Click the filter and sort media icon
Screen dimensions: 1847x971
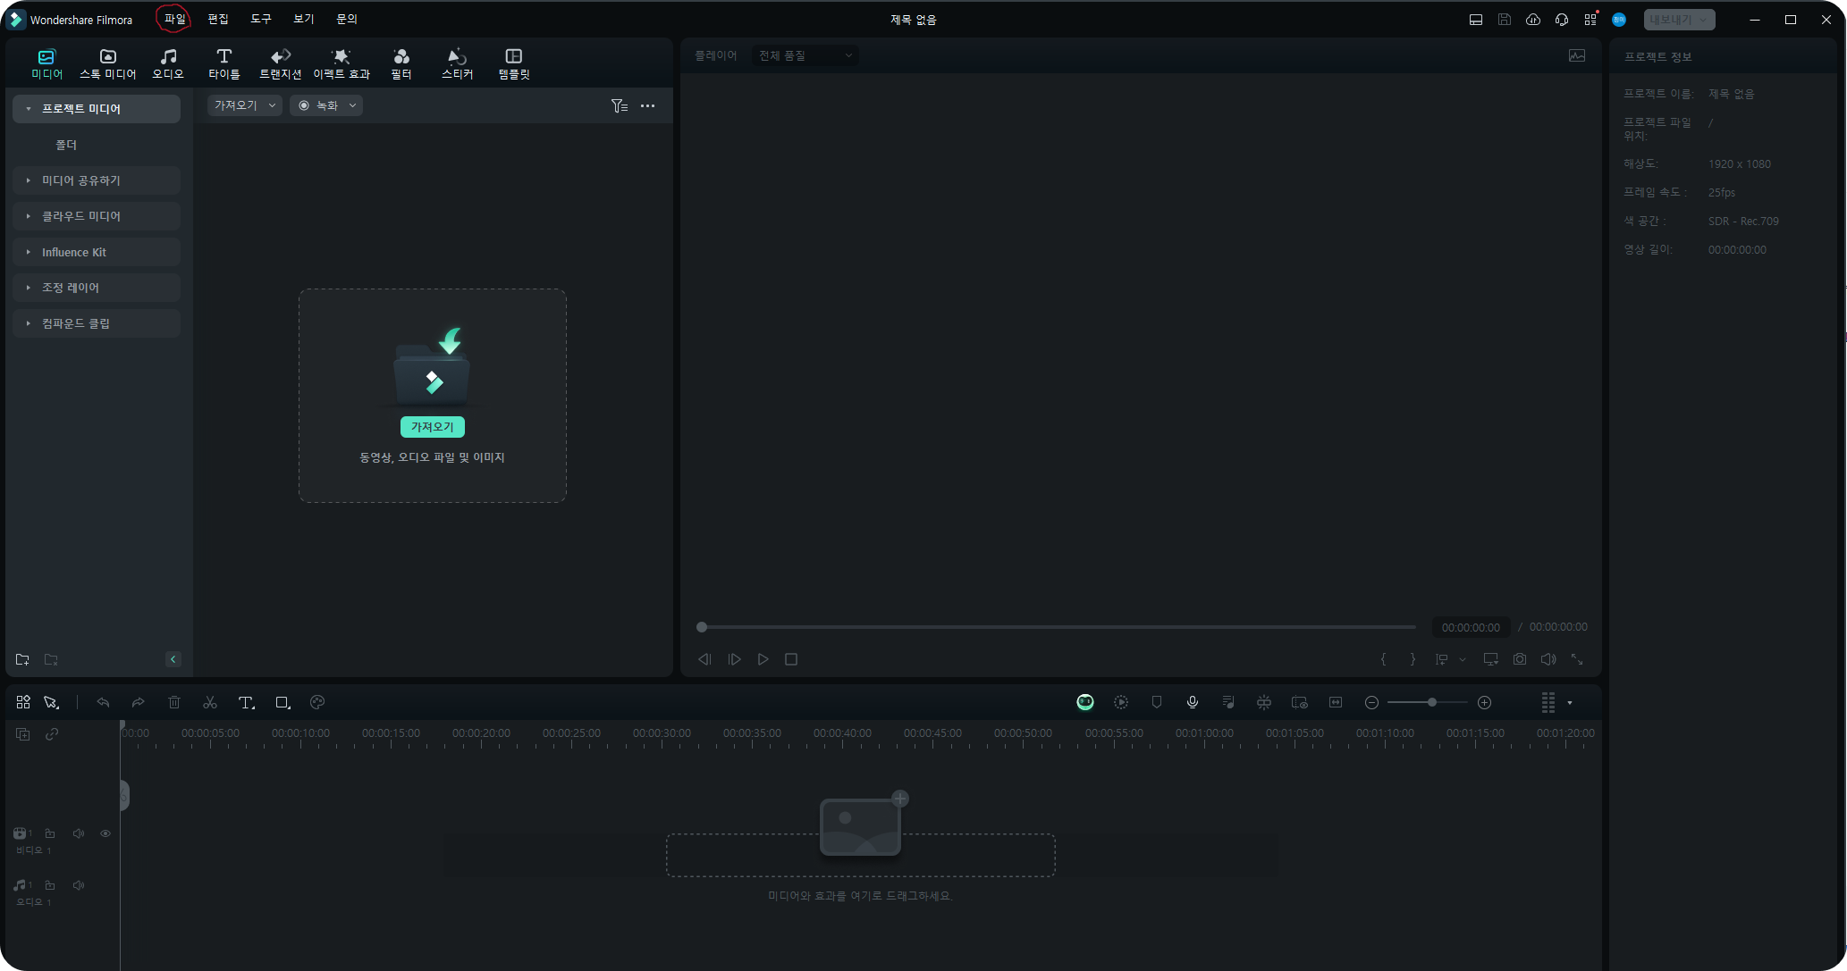[619, 105]
